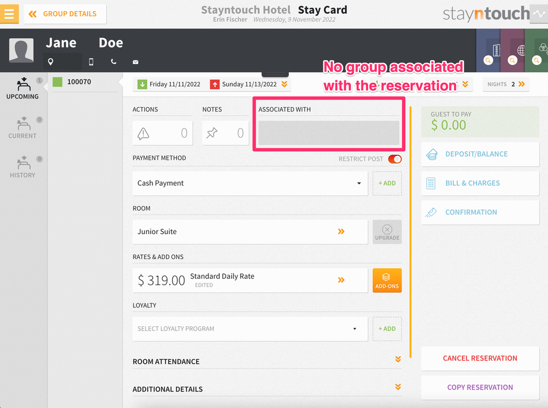548x408 pixels.
Task: Toggle the Restrict Post switch
Action: pyautogui.click(x=395, y=159)
